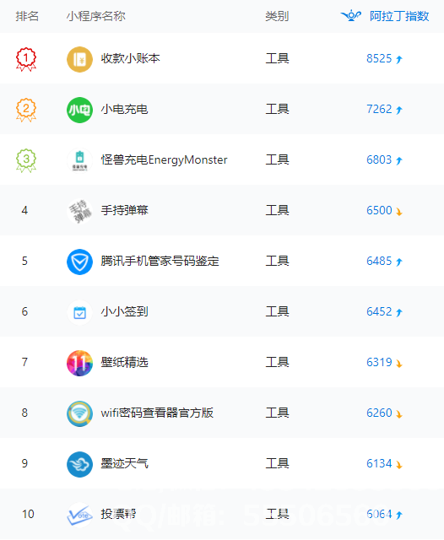This screenshot has height=540, width=444.
Task: Open the 收款小账本 app icon
Action: click(79, 59)
